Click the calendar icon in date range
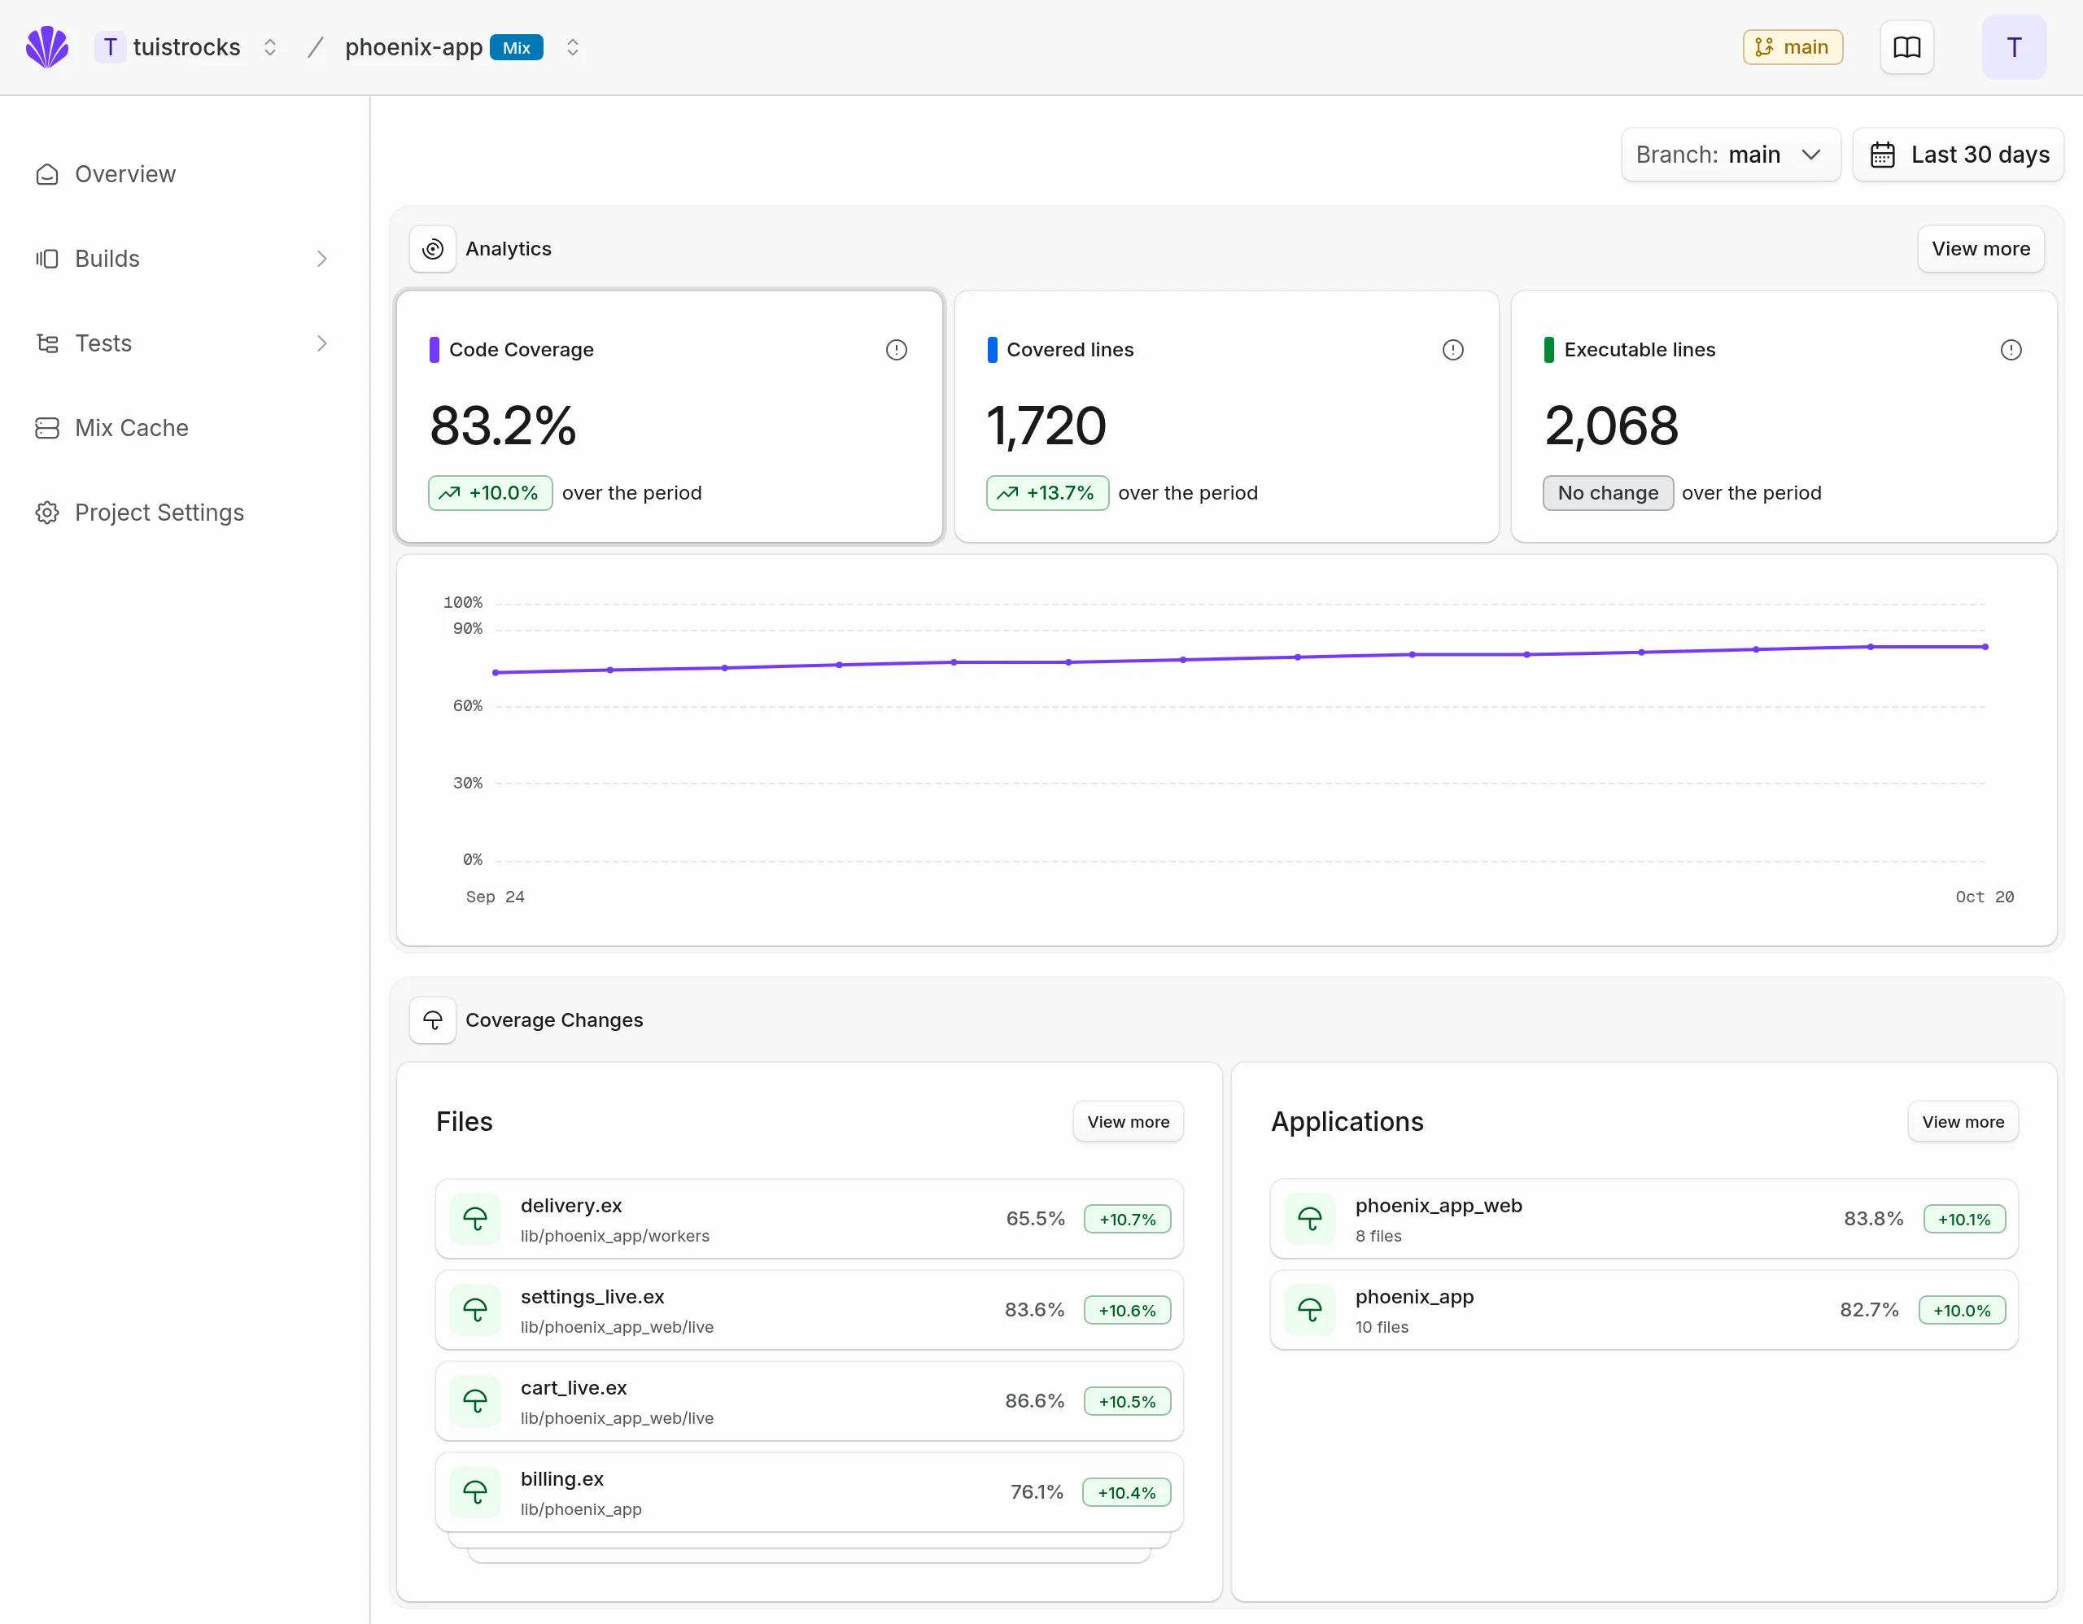The height and width of the screenshot is (1624, 2083). 1882,155
